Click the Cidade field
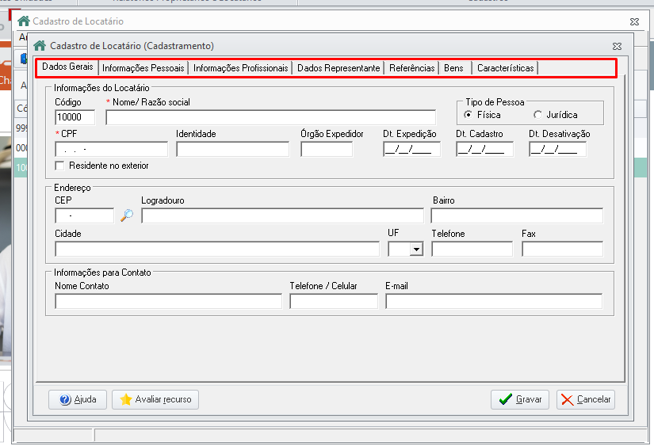The width and height of the screenshot is (654, 446). tap(217, 250)
